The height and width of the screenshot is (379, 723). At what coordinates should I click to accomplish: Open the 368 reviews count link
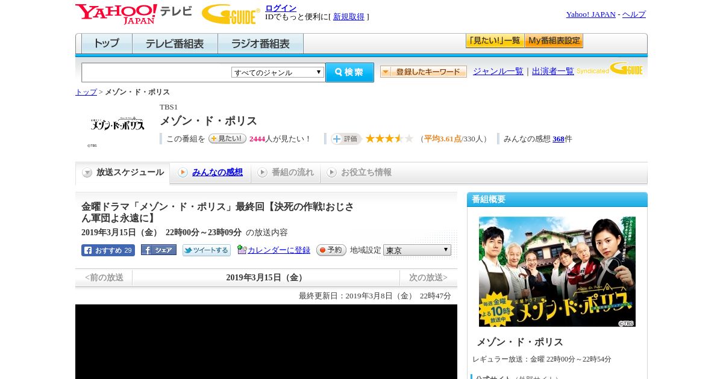coord(559,139)
